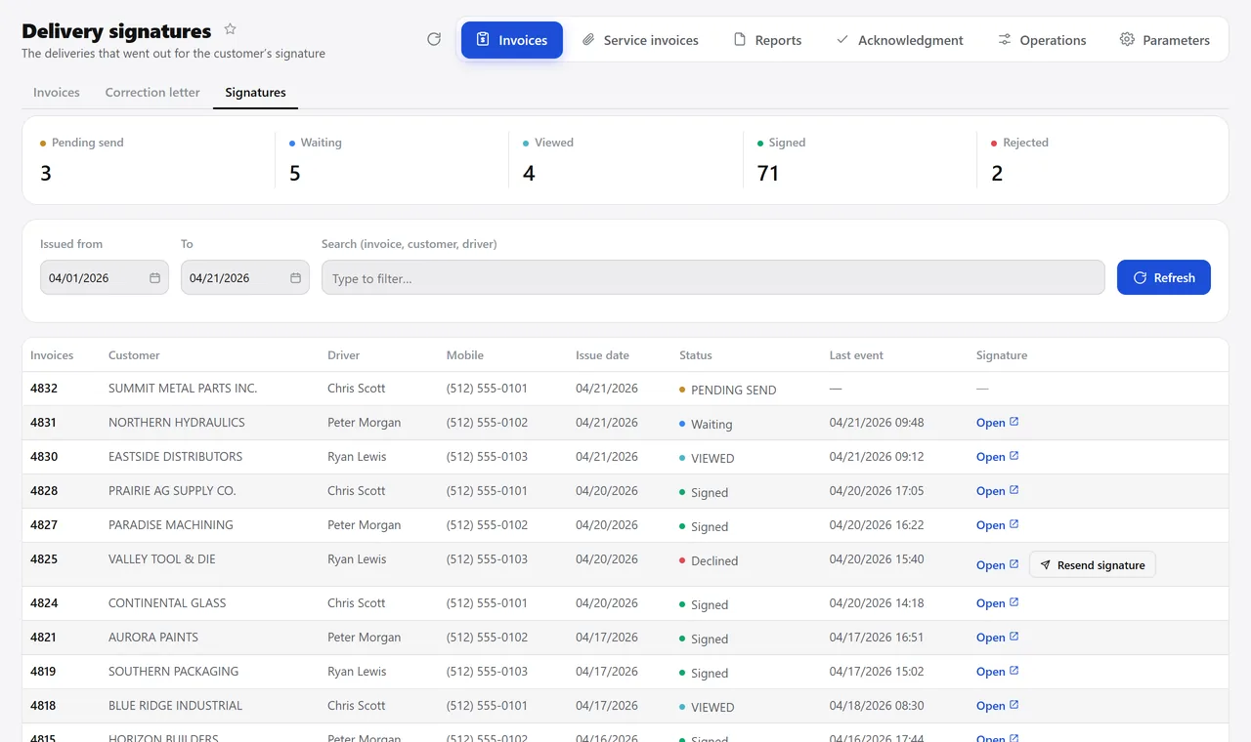
Task: Open signature link for Northern Hydraulics
Action: (x=998, y=423)
